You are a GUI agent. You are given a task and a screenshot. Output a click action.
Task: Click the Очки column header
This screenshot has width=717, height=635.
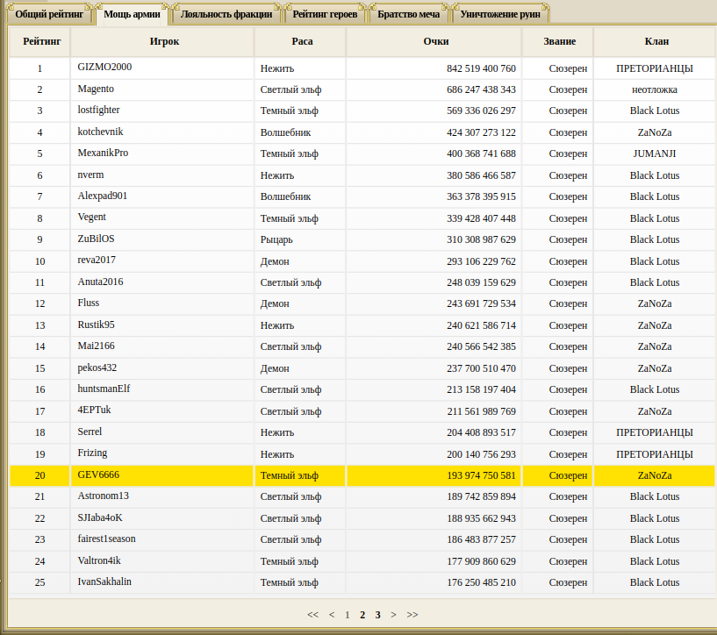pyautogui.click(x=434, y=41)
